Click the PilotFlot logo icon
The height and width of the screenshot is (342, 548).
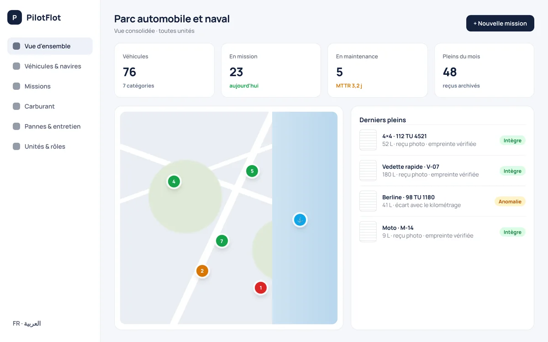tap(15, 17)
